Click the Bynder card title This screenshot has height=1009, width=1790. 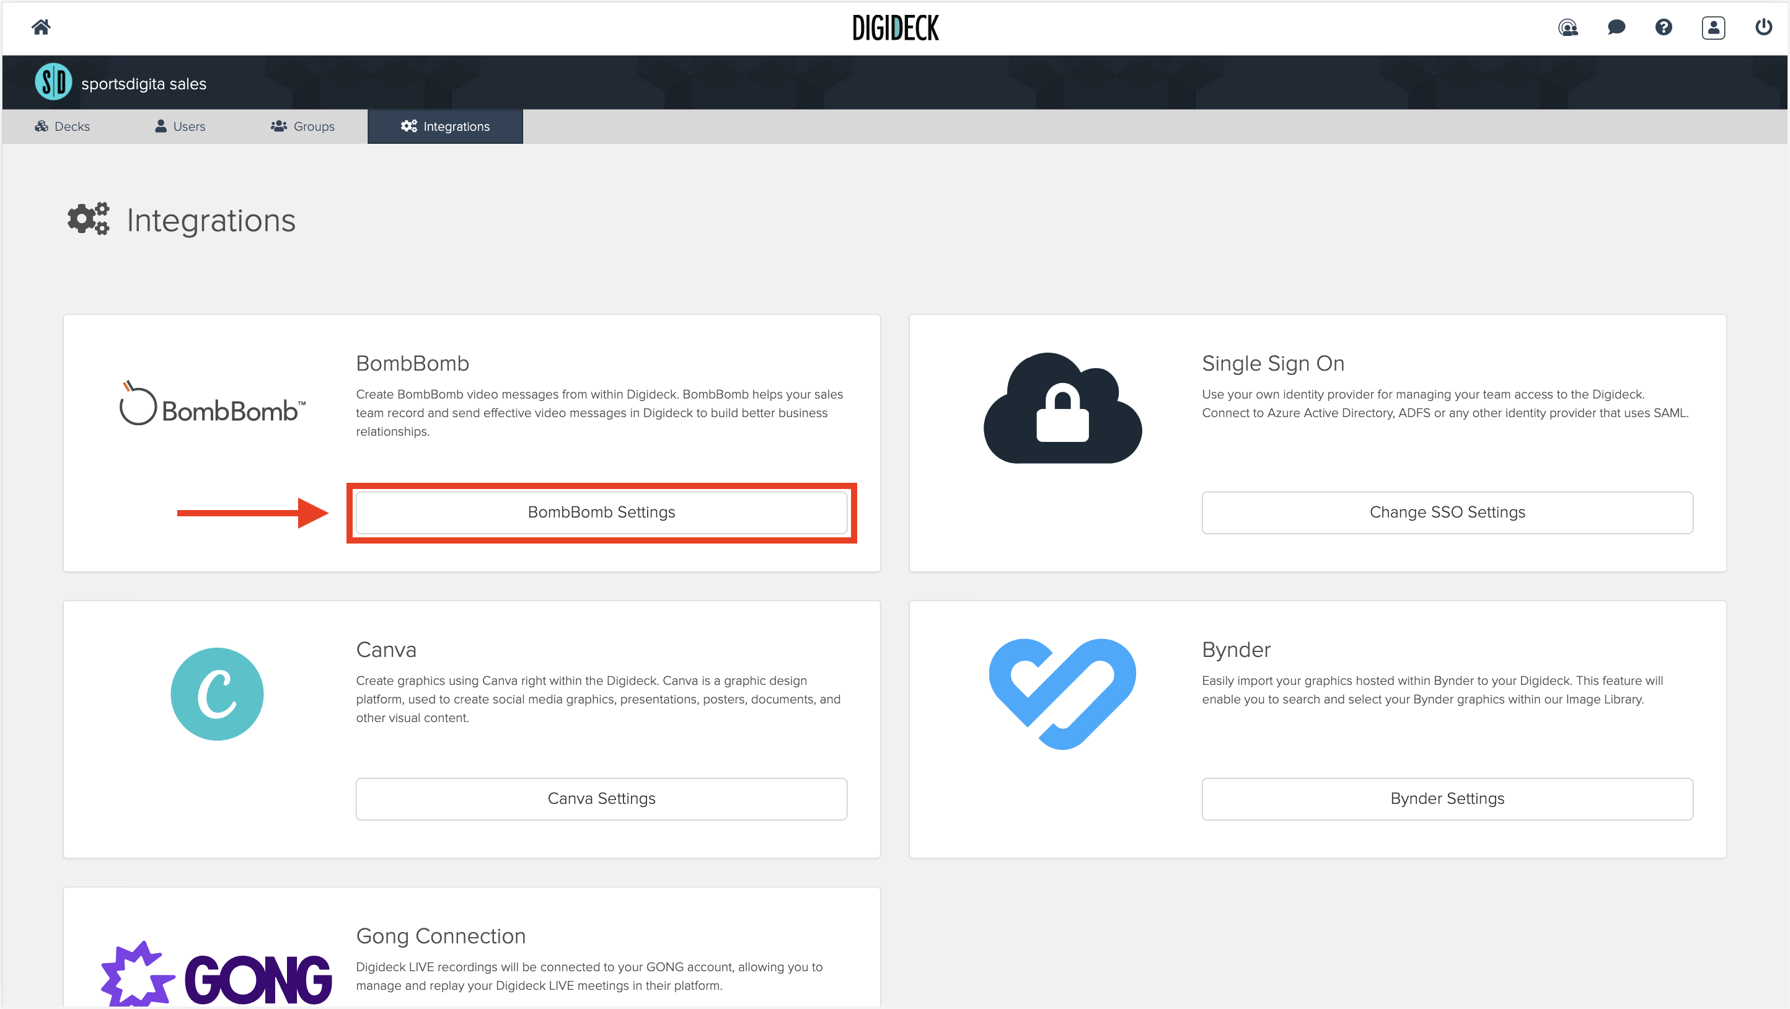click(x=1236, y=650)
